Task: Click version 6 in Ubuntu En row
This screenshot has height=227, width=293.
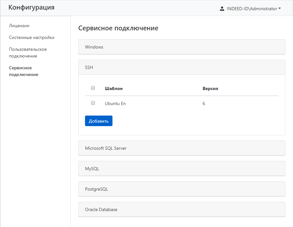Action: coord(204,103)
